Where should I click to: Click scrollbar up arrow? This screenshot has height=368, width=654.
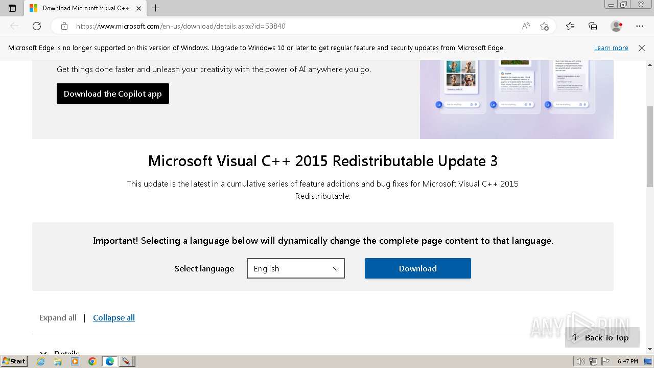coord(650,64)
